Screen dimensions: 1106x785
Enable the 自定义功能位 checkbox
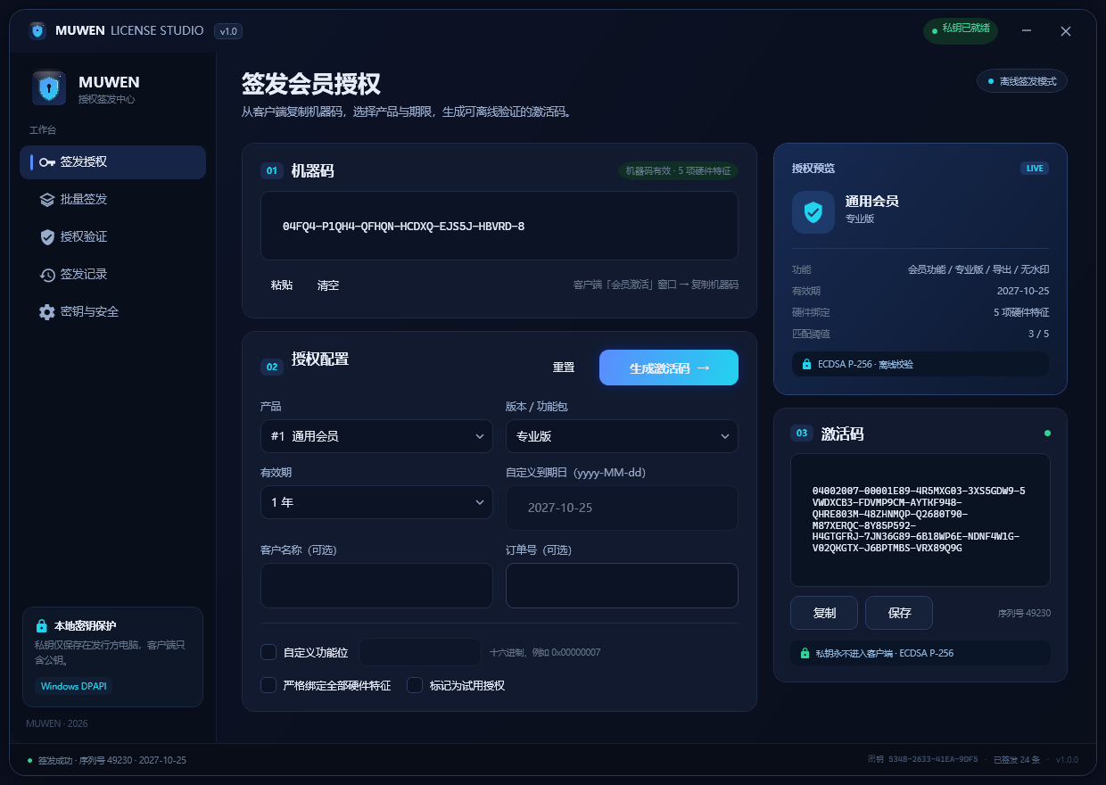[268, 652]
